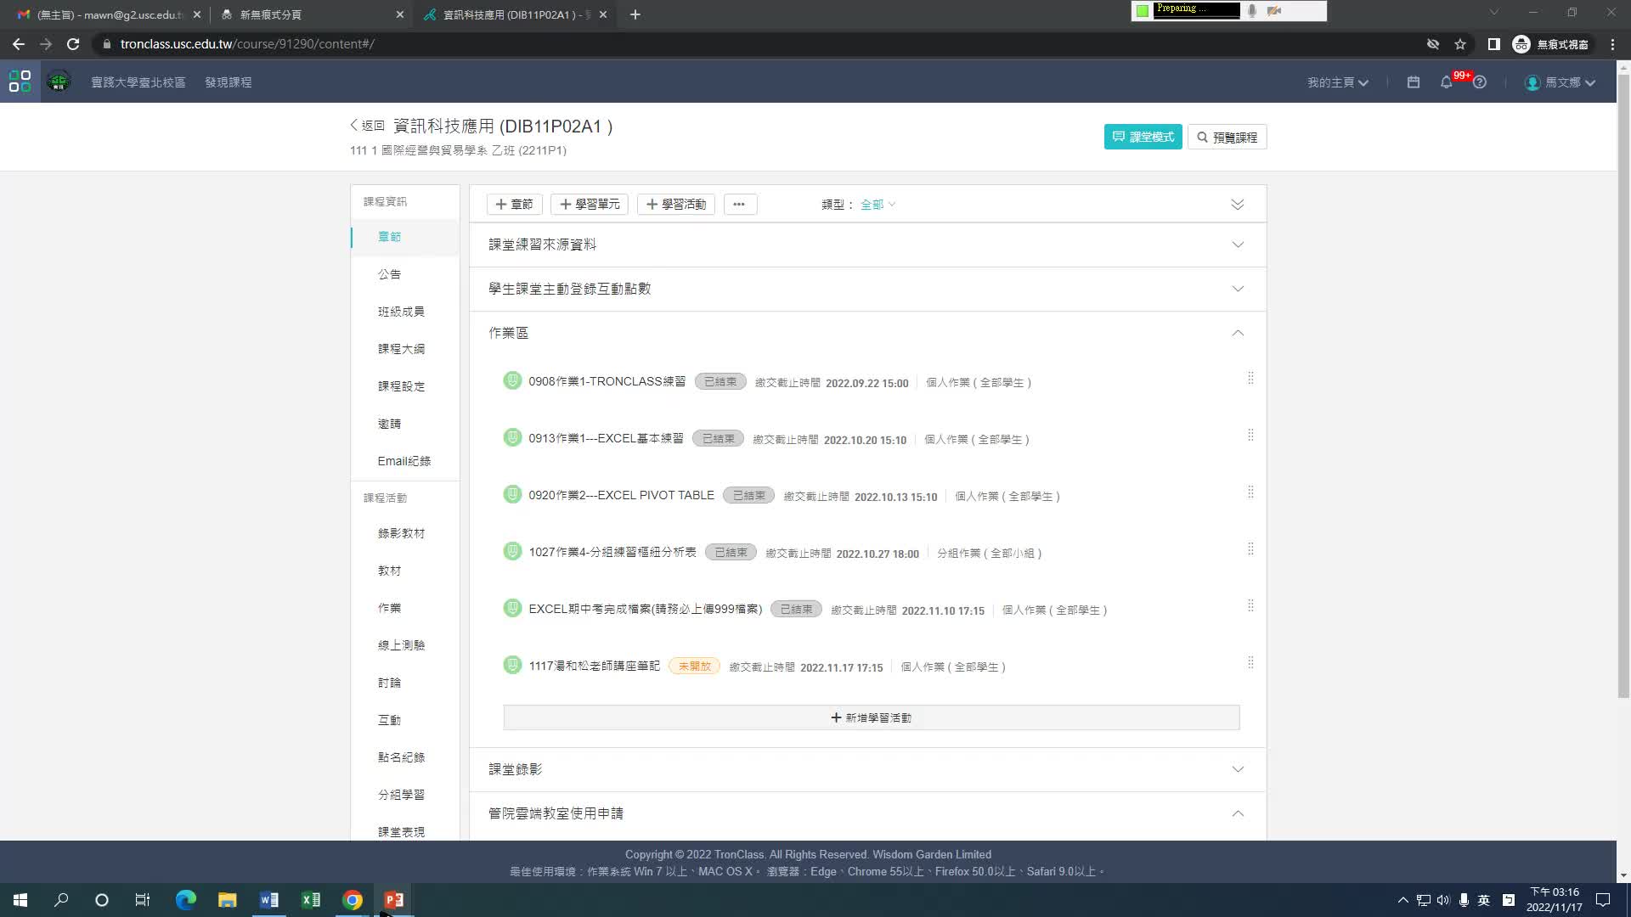Reload the page in browser
The height and width of the screenshot is (917, 1631).
pos(73,44)
